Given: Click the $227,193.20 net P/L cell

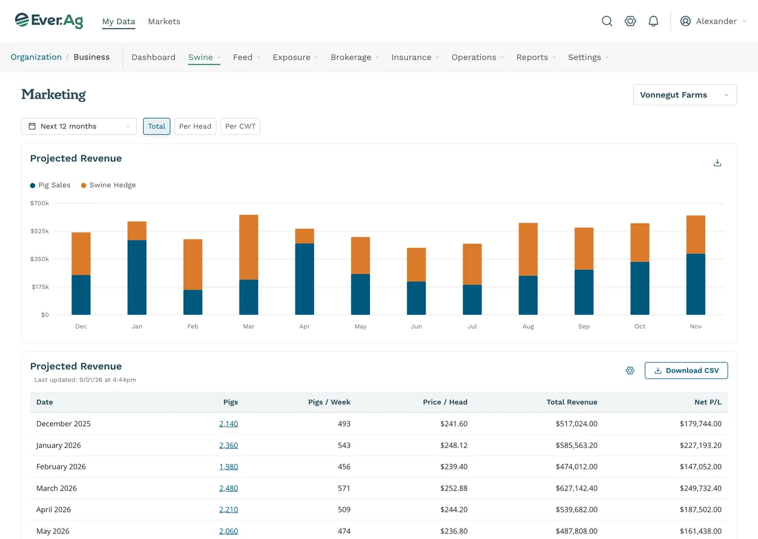Looking at the screenshot, I should point(700,445).
